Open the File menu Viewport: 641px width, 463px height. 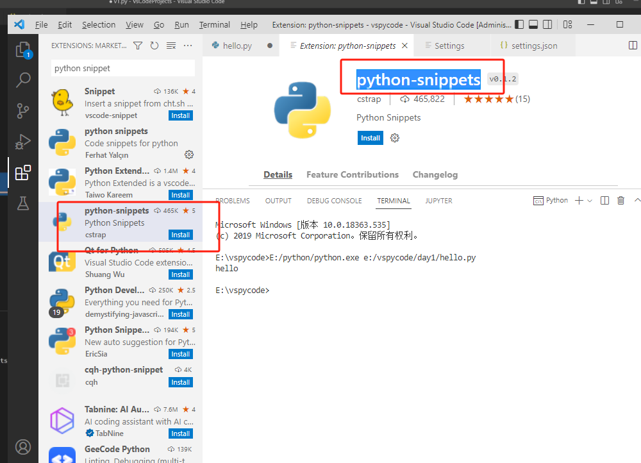tap(41, 24)
